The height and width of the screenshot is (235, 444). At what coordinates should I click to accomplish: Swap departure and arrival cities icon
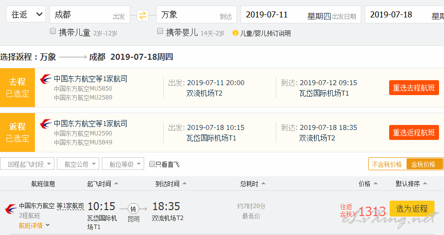143,15
